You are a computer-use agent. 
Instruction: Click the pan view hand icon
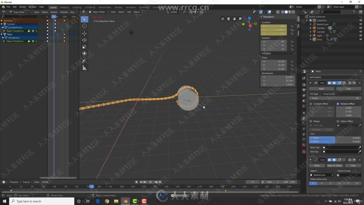tap(234, 19)
